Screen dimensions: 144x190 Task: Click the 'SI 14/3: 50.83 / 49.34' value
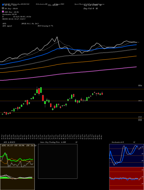tap(22, 17)
